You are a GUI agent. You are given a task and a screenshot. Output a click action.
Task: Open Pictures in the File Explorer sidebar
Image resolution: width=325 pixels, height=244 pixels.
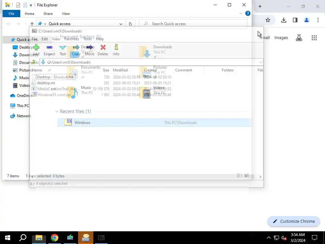point(23,70)
